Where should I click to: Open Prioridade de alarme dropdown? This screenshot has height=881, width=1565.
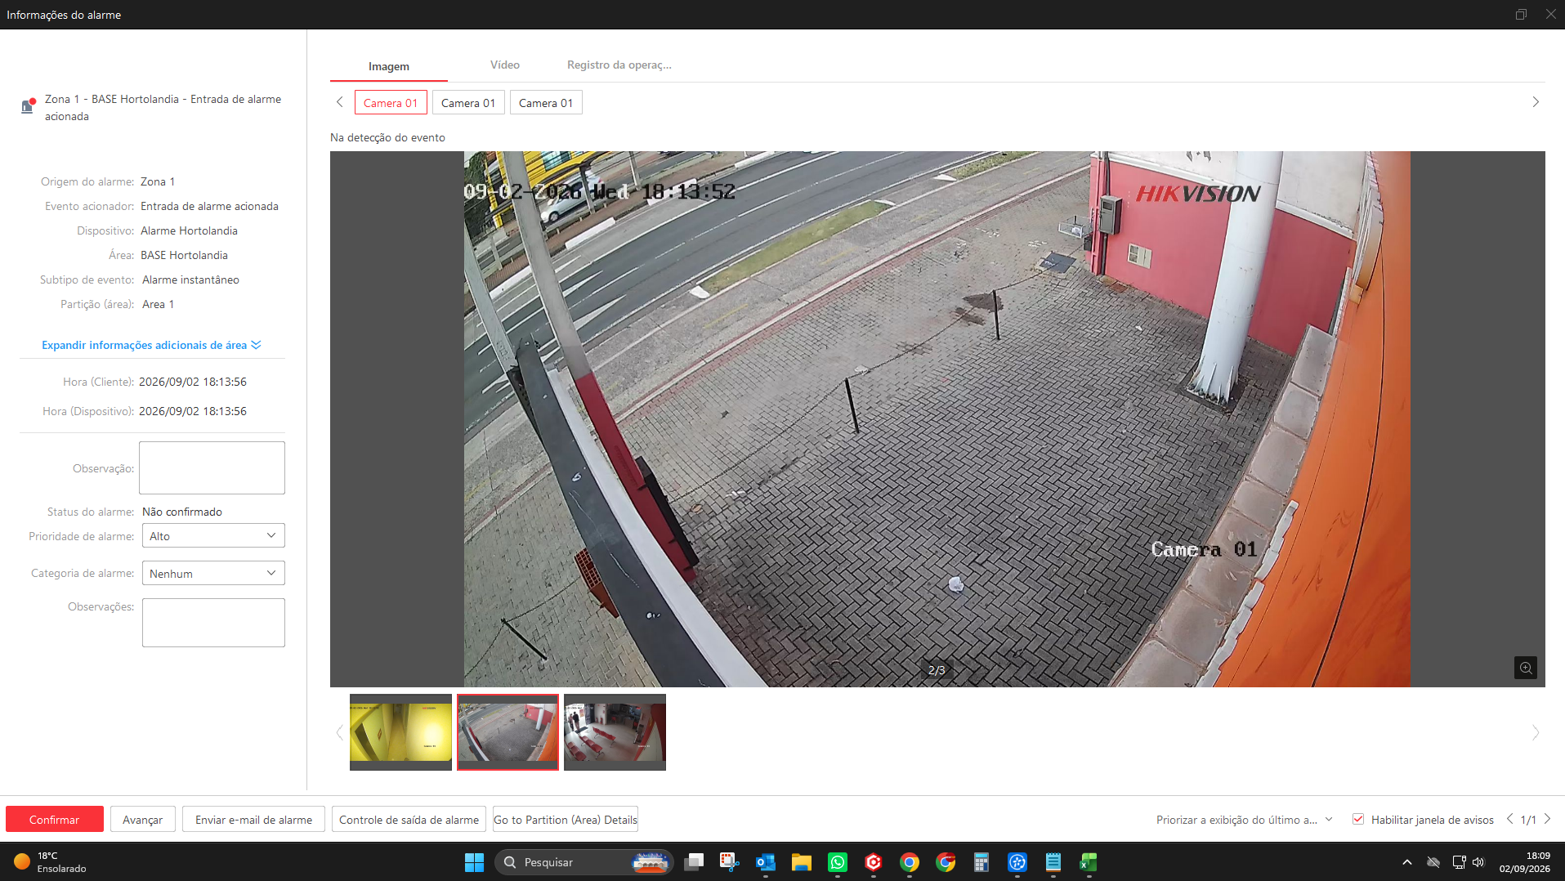click(213, 535)
